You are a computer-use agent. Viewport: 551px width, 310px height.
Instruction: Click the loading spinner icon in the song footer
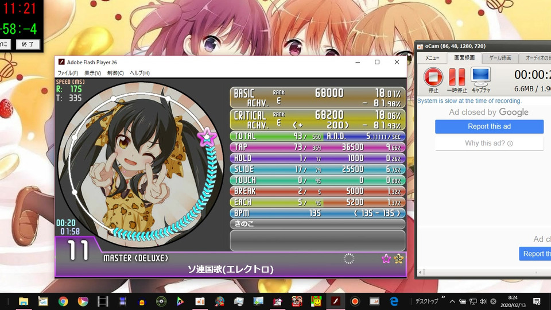348,259
